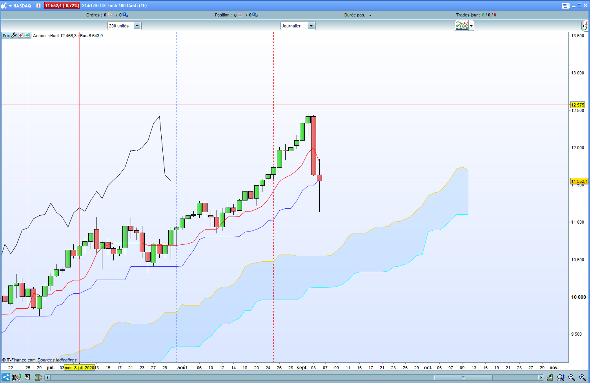Viewport: 590px width, 383px height.
Task: Zoom out the chart with minus magnifier
Action: point(572,378)
